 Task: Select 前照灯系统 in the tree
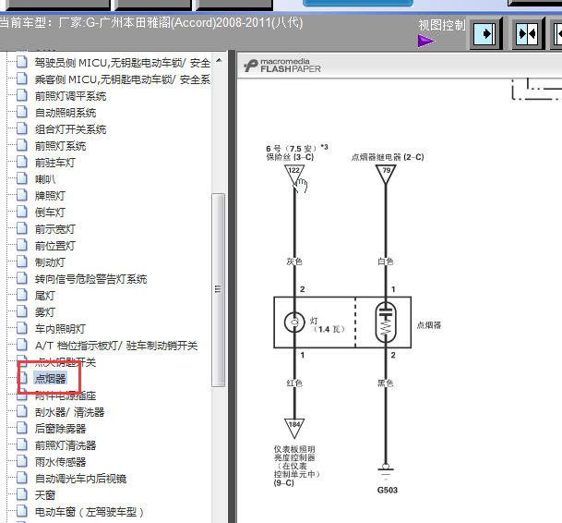[x=60, y=146]
